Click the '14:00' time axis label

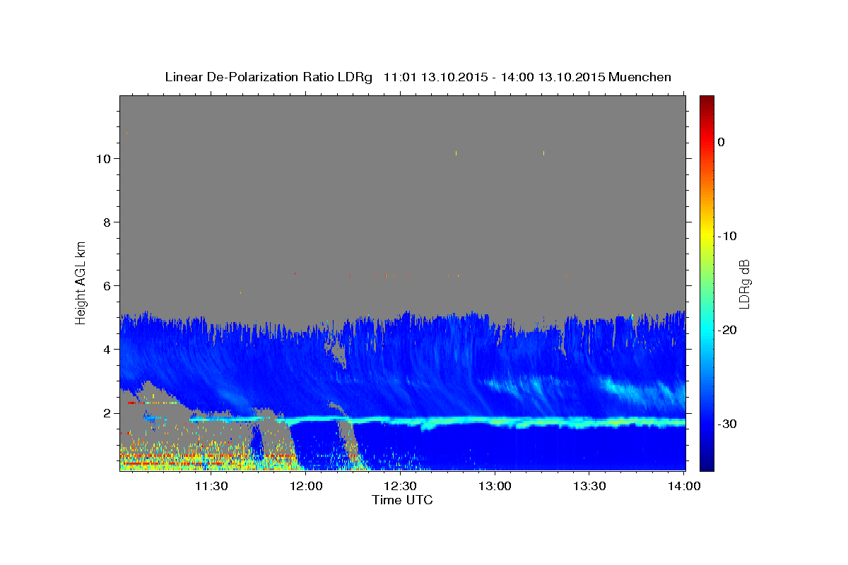(x=683, y=486)
